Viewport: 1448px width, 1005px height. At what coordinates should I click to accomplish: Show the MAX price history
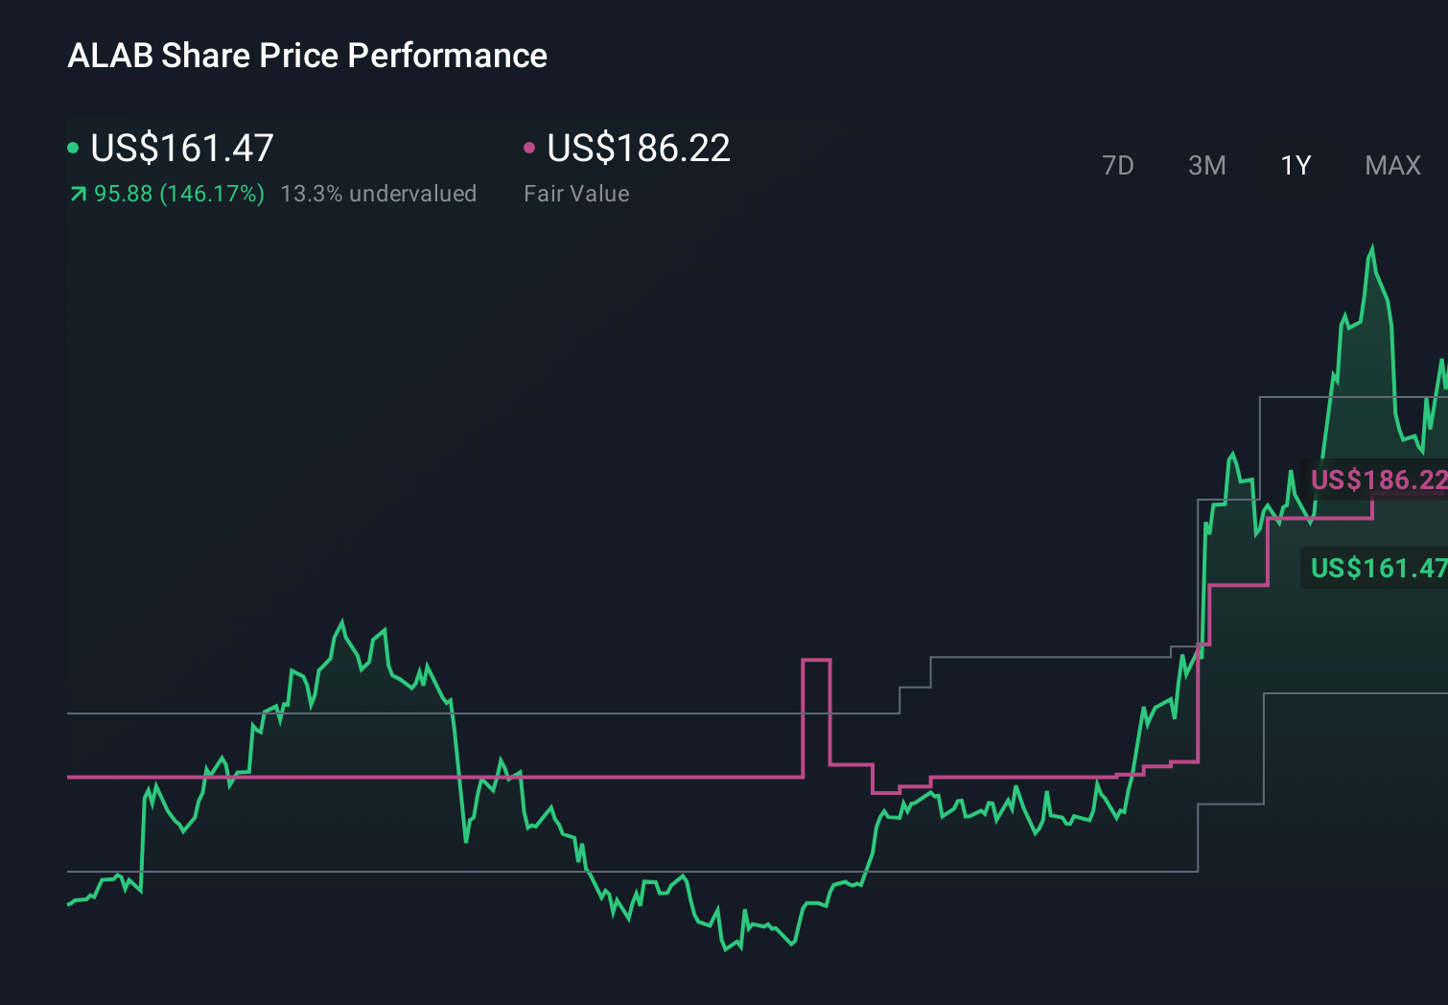point(1392,166)
